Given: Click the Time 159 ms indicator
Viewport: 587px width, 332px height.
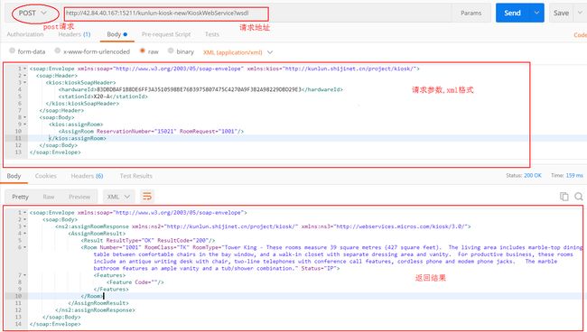Looking at the screenshot, I should point(567,175).
